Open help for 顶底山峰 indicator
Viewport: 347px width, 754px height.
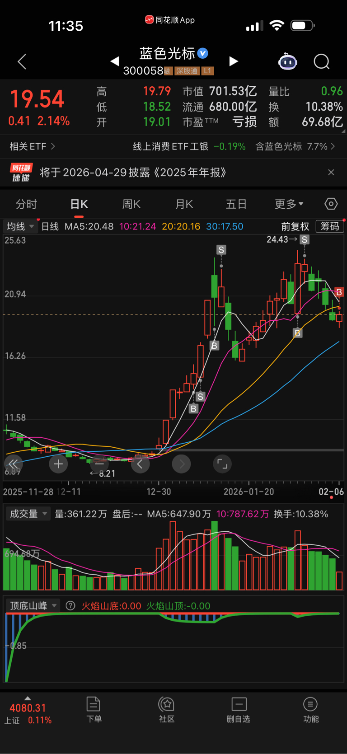click(70, 606)
